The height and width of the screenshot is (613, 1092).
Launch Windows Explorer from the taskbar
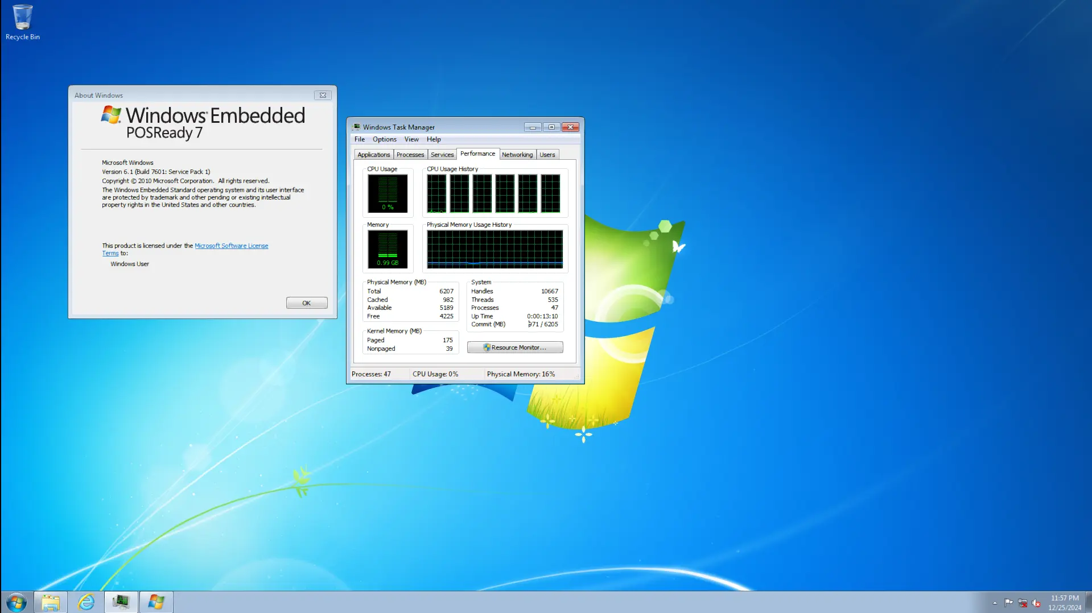click(51, 602)
